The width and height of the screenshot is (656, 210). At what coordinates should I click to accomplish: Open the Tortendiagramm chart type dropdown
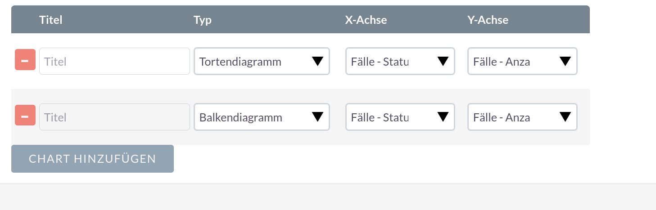[x=252, y=62]
